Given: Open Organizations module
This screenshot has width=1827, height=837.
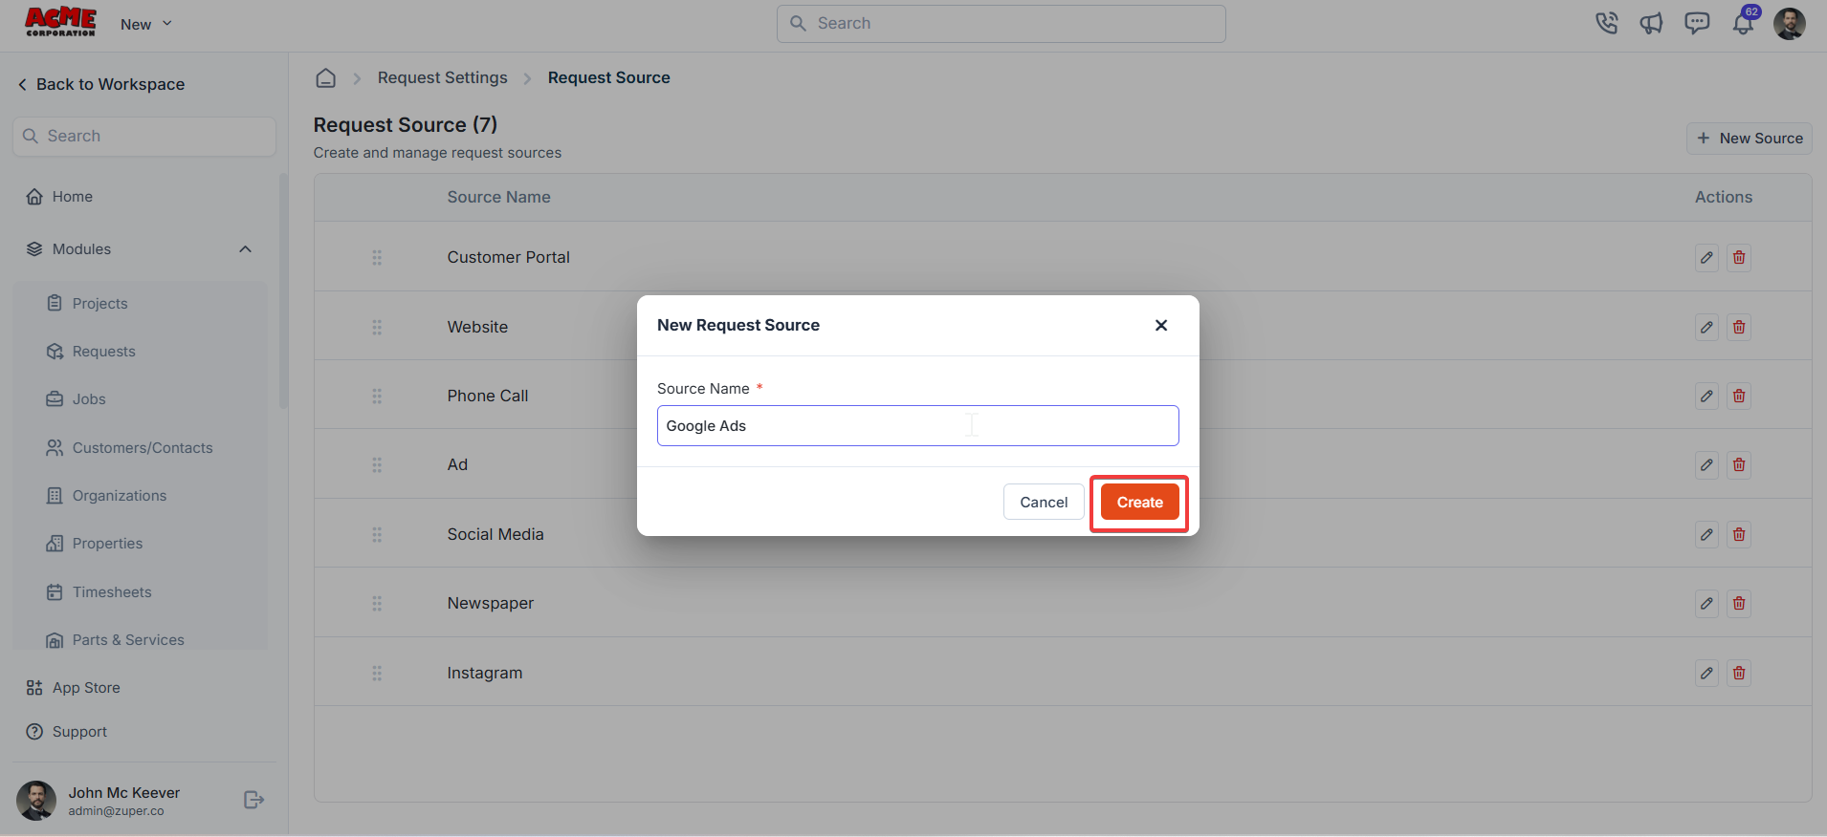Looking at the screenshot, I should [106, 496].
